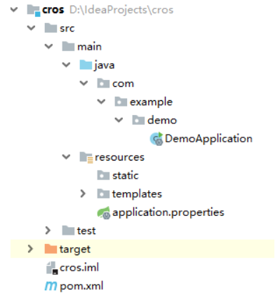Select the main label

point(89,47)
